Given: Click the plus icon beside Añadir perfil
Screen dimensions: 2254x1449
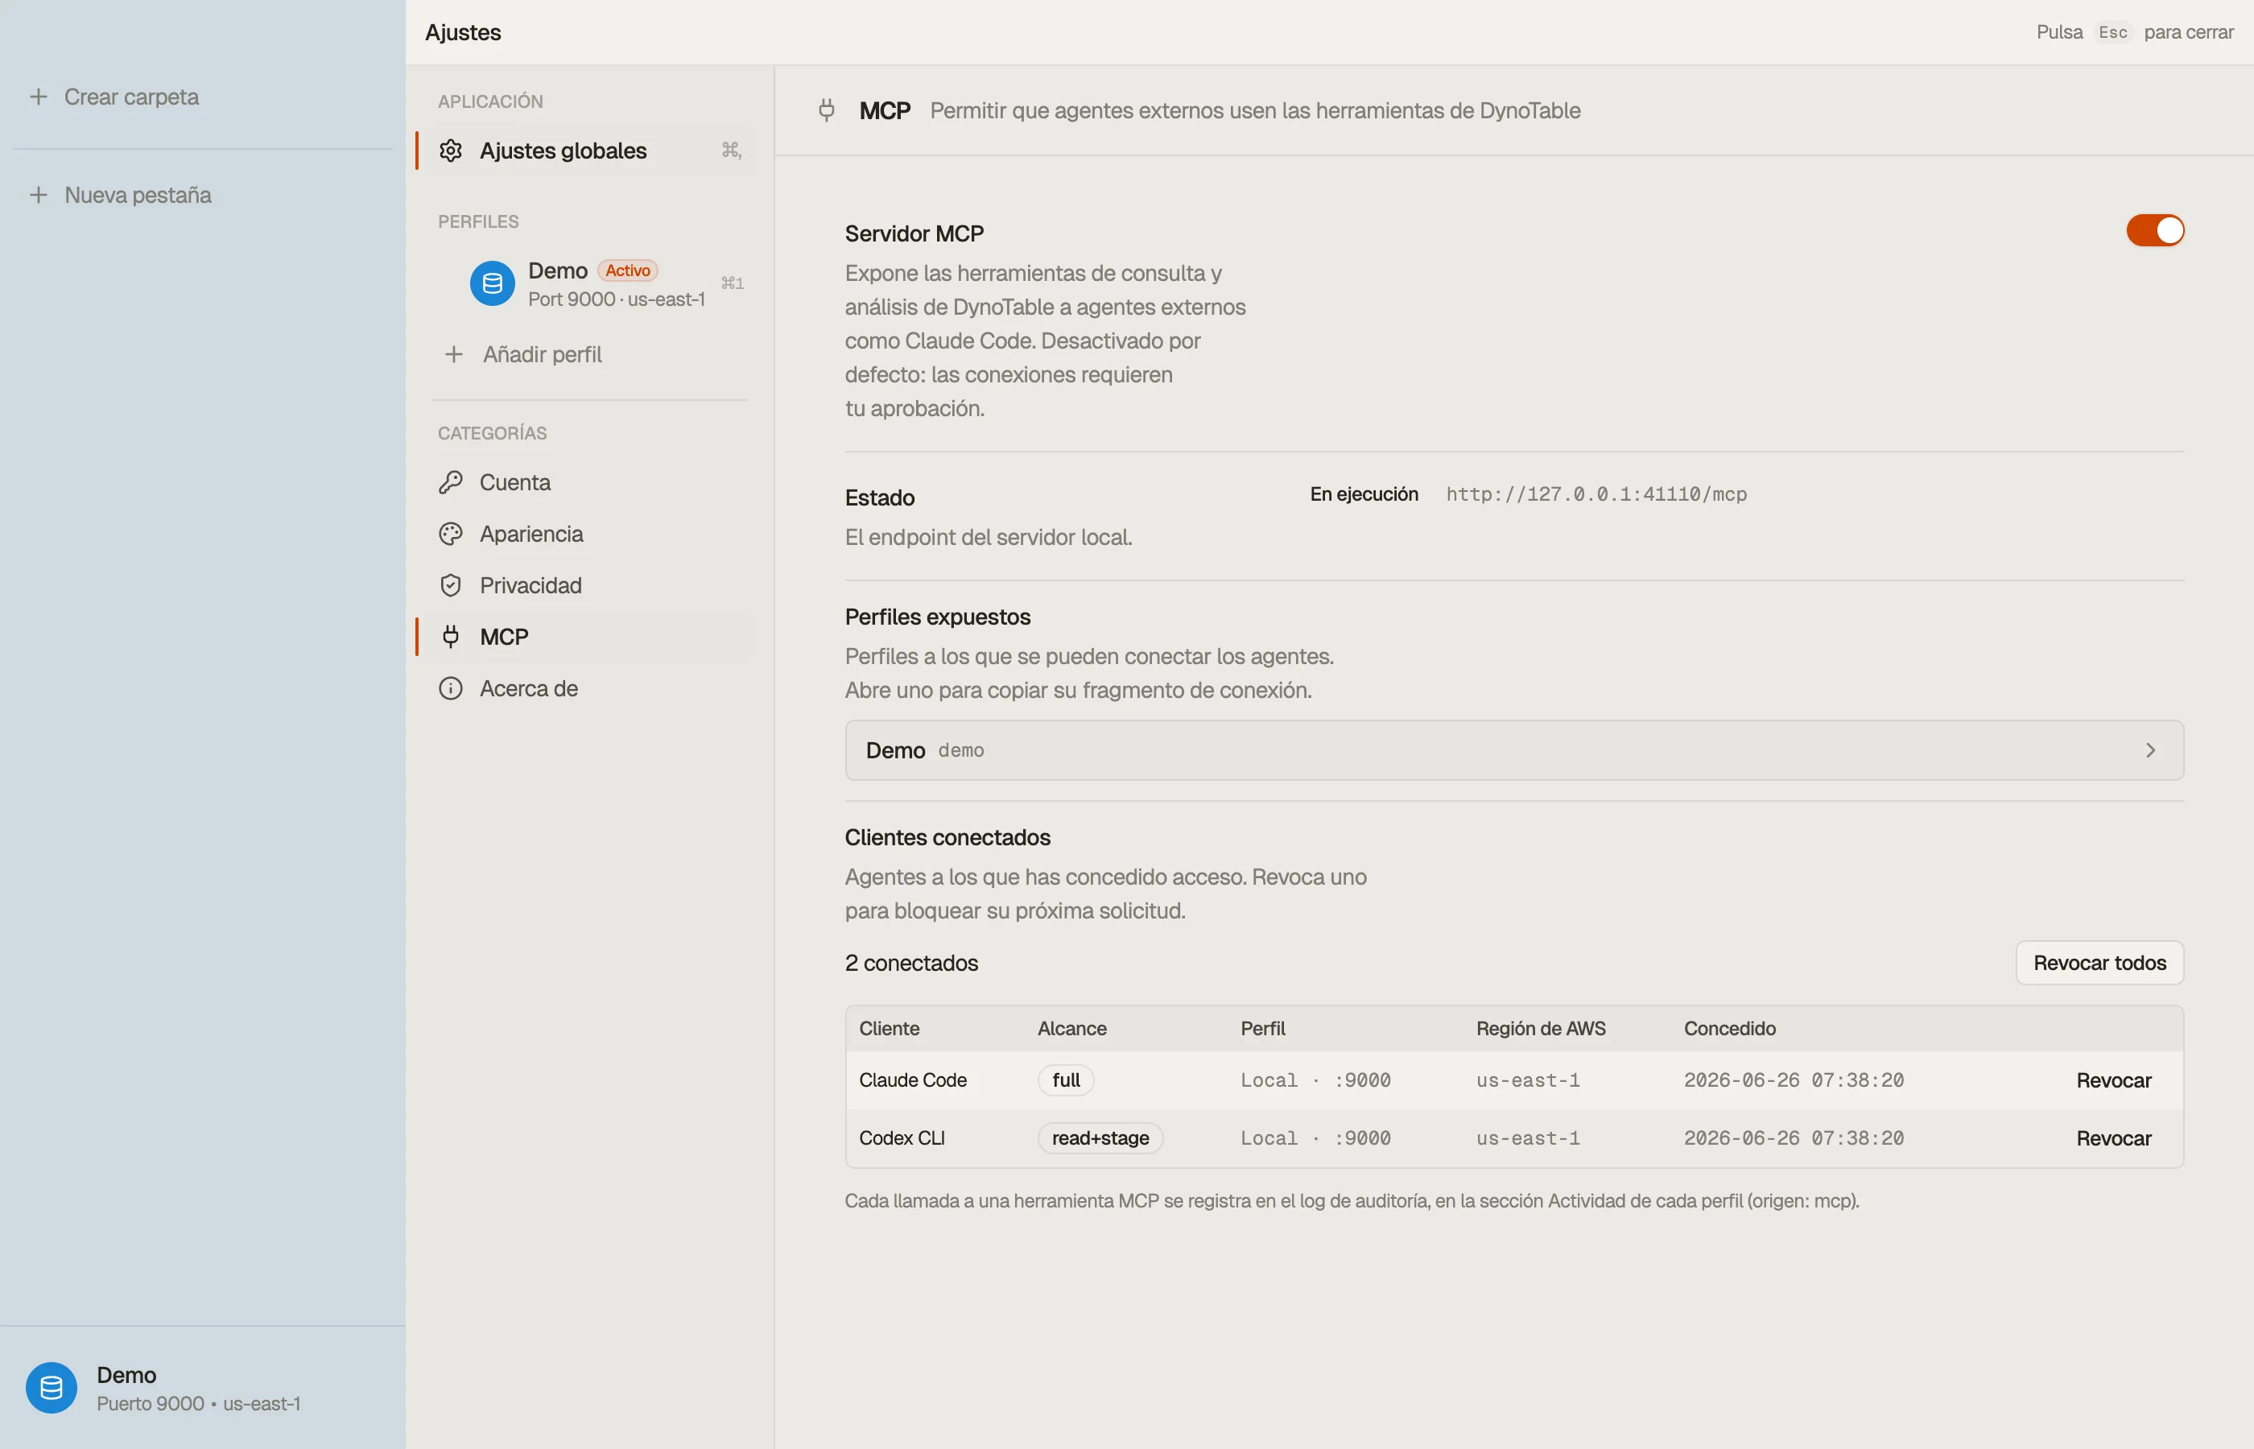Looking at the screenshot, I should point(453,355).
